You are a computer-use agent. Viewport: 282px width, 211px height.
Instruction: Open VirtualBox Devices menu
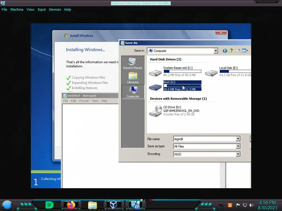[55, 10]
